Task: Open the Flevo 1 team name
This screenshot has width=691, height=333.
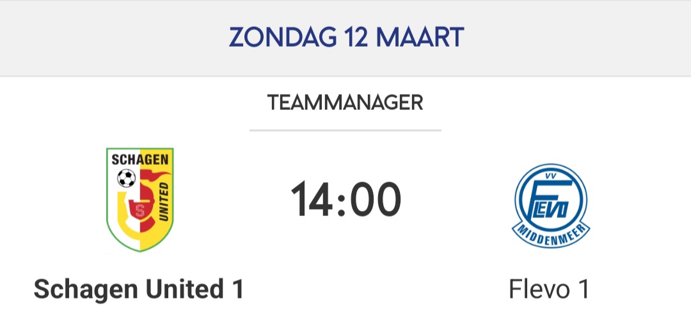Action: pyautogui.click(x=549, y=290)
